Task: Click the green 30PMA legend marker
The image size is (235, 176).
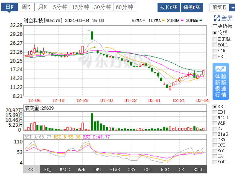Action: pyautogui.click(x=201, y=20)
